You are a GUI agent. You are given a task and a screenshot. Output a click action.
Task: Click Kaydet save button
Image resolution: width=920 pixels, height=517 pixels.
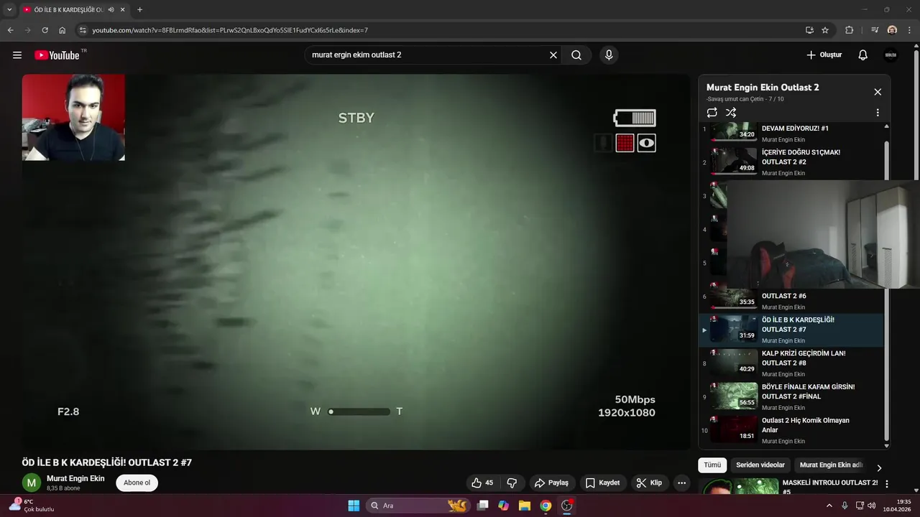tap(602, 483)
